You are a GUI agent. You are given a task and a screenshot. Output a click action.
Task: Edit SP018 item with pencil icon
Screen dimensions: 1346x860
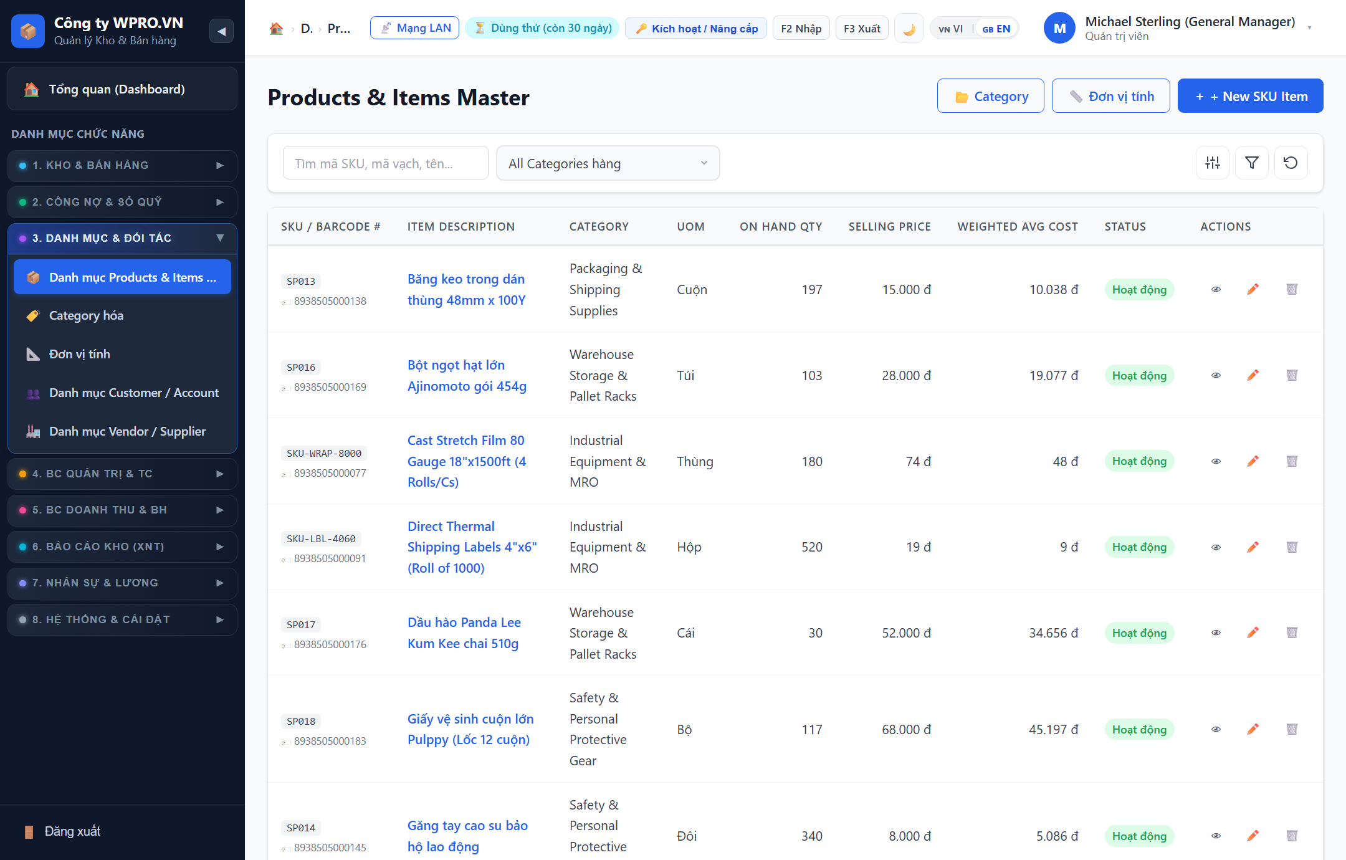point(1253,729)
